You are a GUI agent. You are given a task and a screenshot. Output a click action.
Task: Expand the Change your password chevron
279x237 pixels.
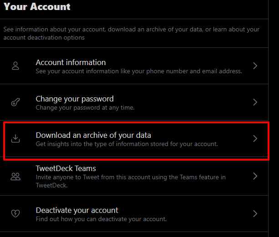(255, 102)
